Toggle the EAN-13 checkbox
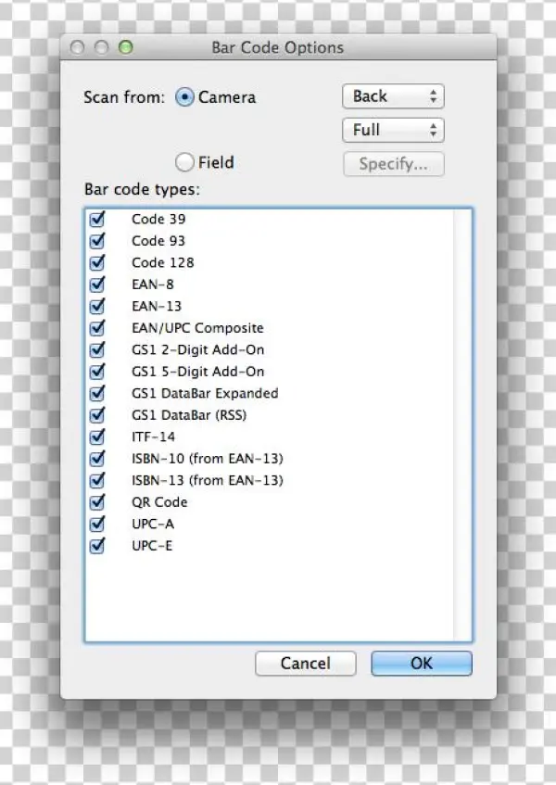Viewport: 556px width, 785px height. [x=97, y=306]
